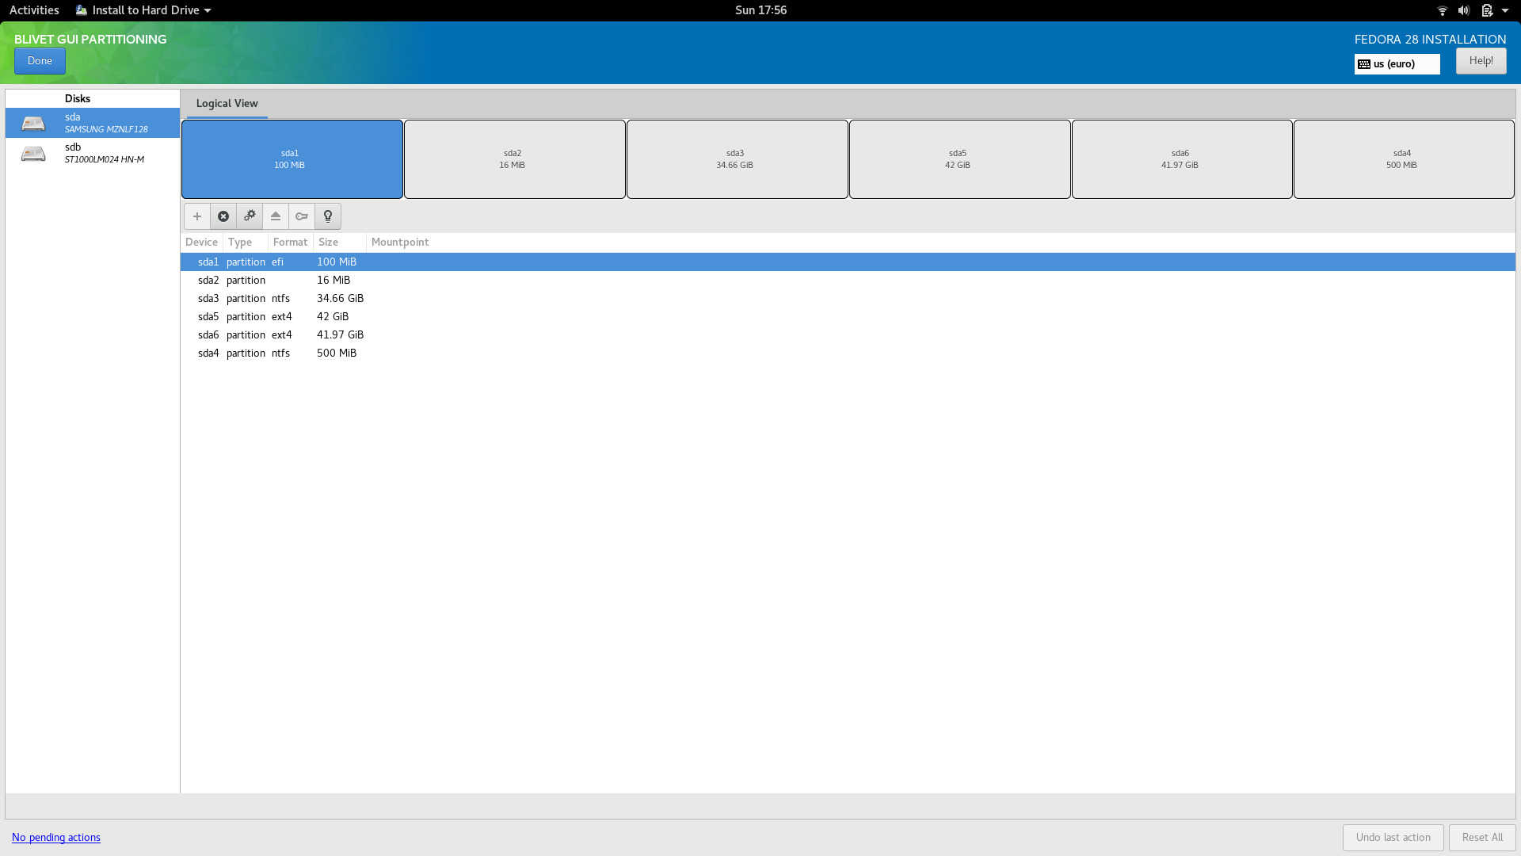This screenshot has height=856, width=1521.
Task: Select the sda3 ntfs partition row
Action: click(848, 298)
